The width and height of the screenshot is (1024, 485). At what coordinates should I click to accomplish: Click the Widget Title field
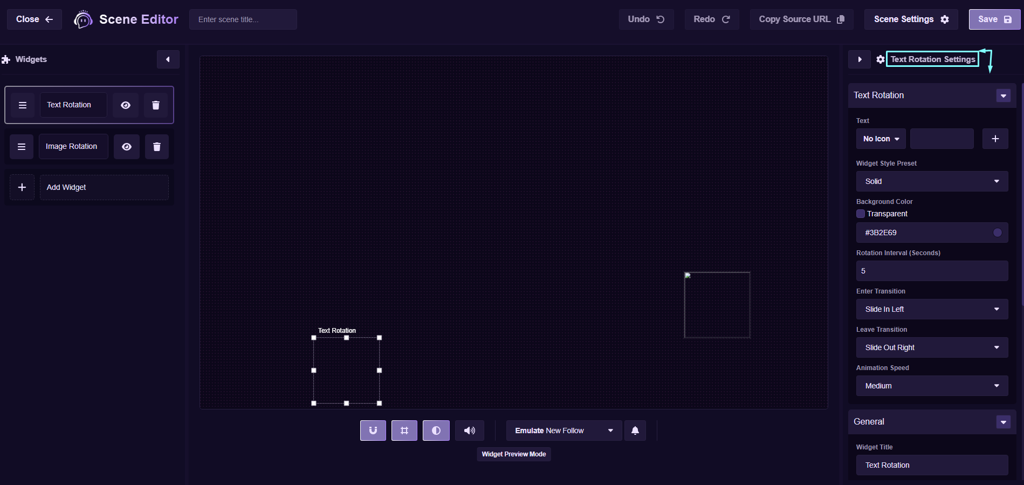pyautogui.click(x=932, y=465)
